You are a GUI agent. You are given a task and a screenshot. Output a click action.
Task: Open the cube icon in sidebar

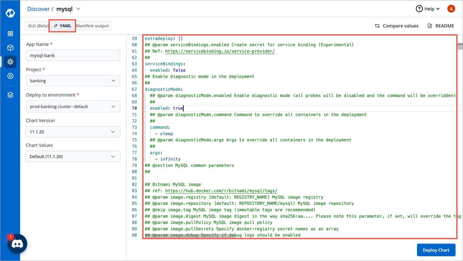point(10,48)
